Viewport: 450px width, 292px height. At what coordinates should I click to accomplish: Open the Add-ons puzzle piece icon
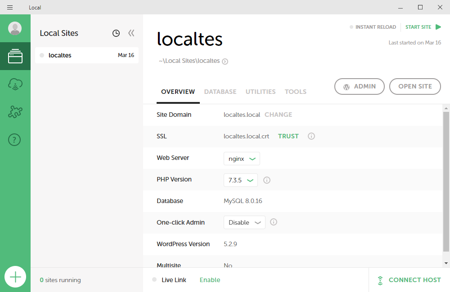click(15, 112)
